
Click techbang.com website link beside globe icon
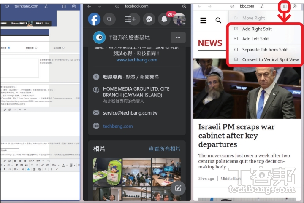coord(118,126)
